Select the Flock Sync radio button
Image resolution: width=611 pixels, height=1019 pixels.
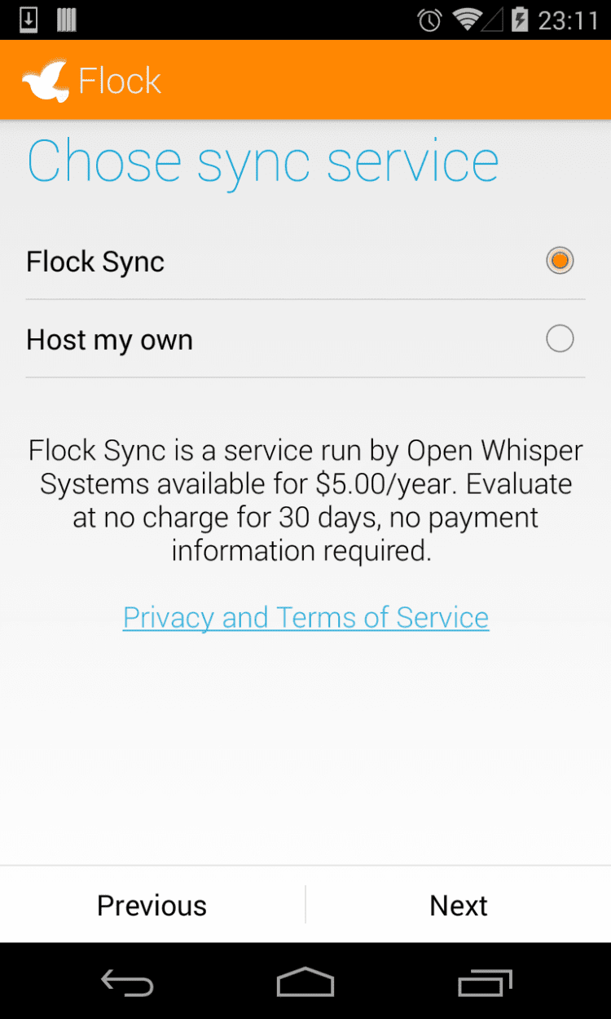pos(560,261)
